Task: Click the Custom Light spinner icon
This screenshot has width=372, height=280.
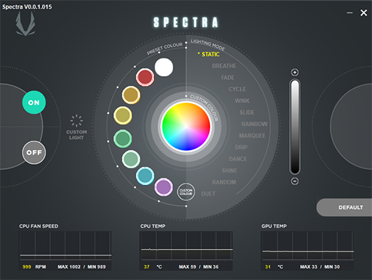Action: click(76, 120)
